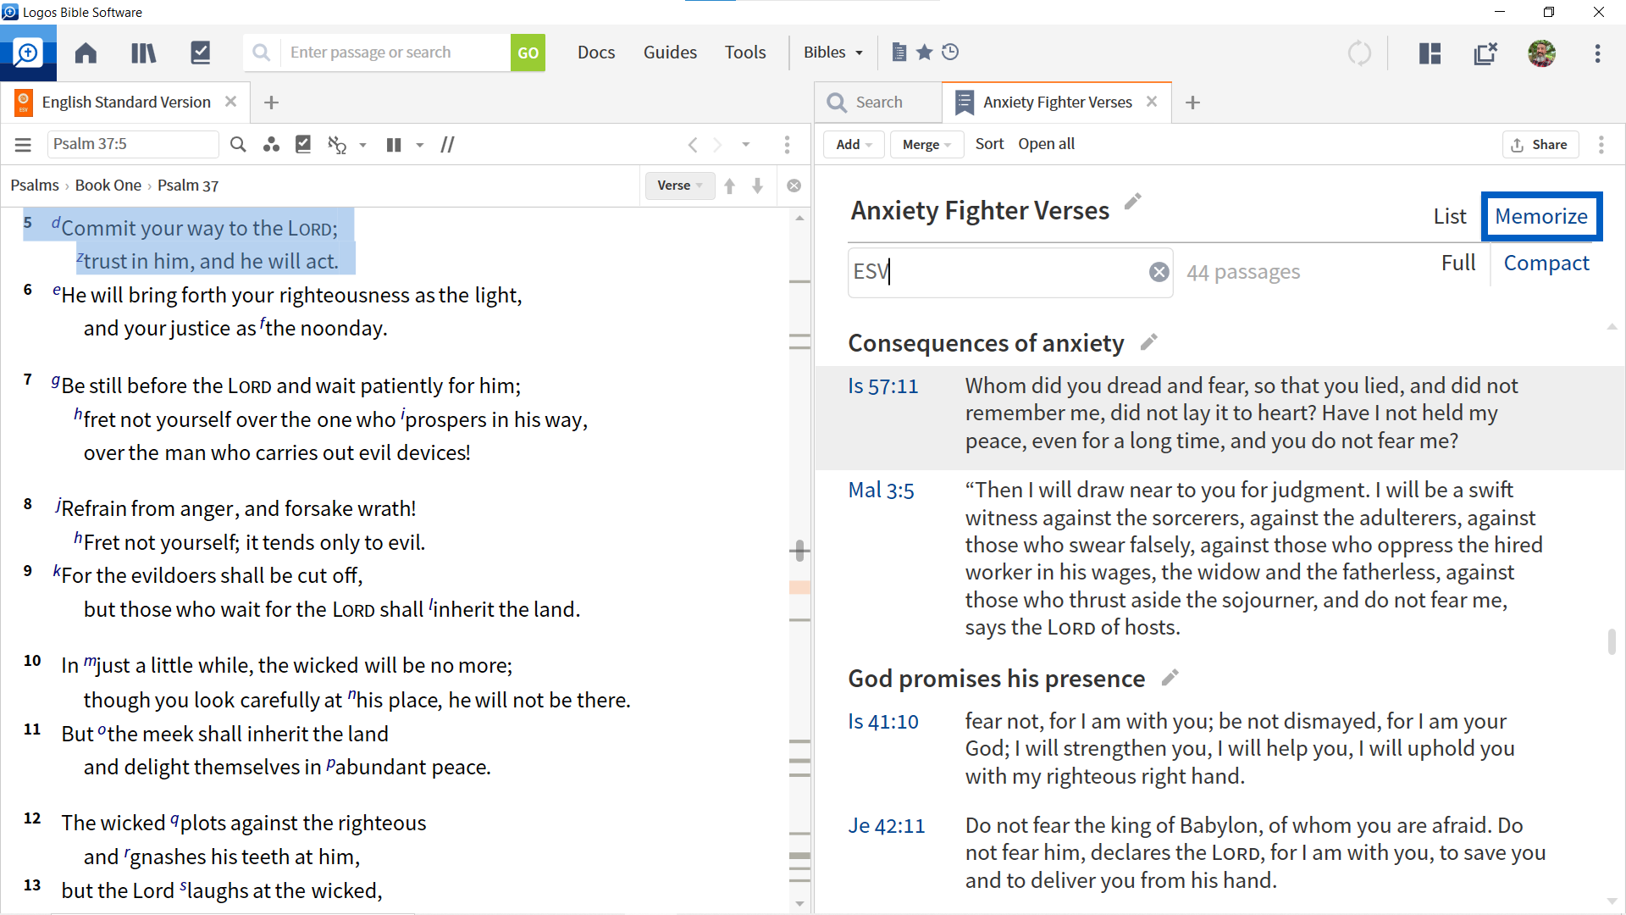Go back in ESV panel history
The width and height of the screenshot is (1626, 915).
pyautogui.click(x=693, y=145)
